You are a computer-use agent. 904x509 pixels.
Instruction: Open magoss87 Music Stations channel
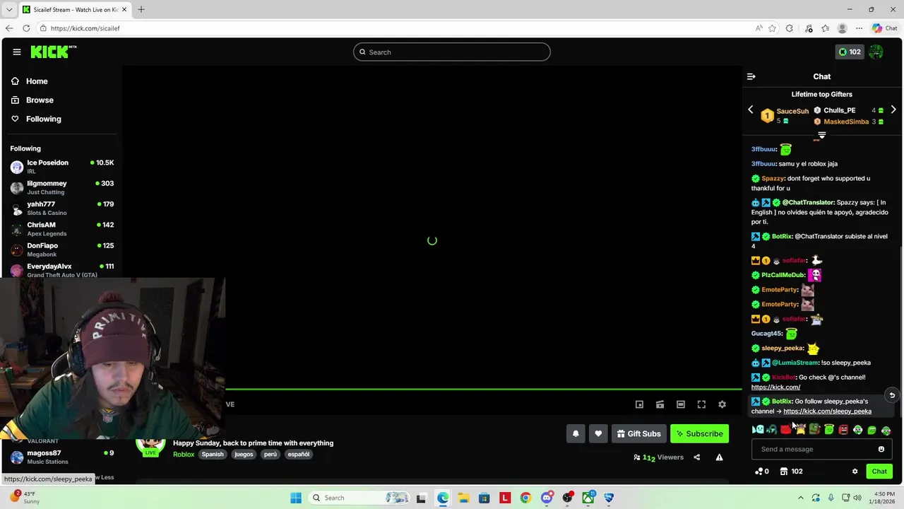pos(62,457)
